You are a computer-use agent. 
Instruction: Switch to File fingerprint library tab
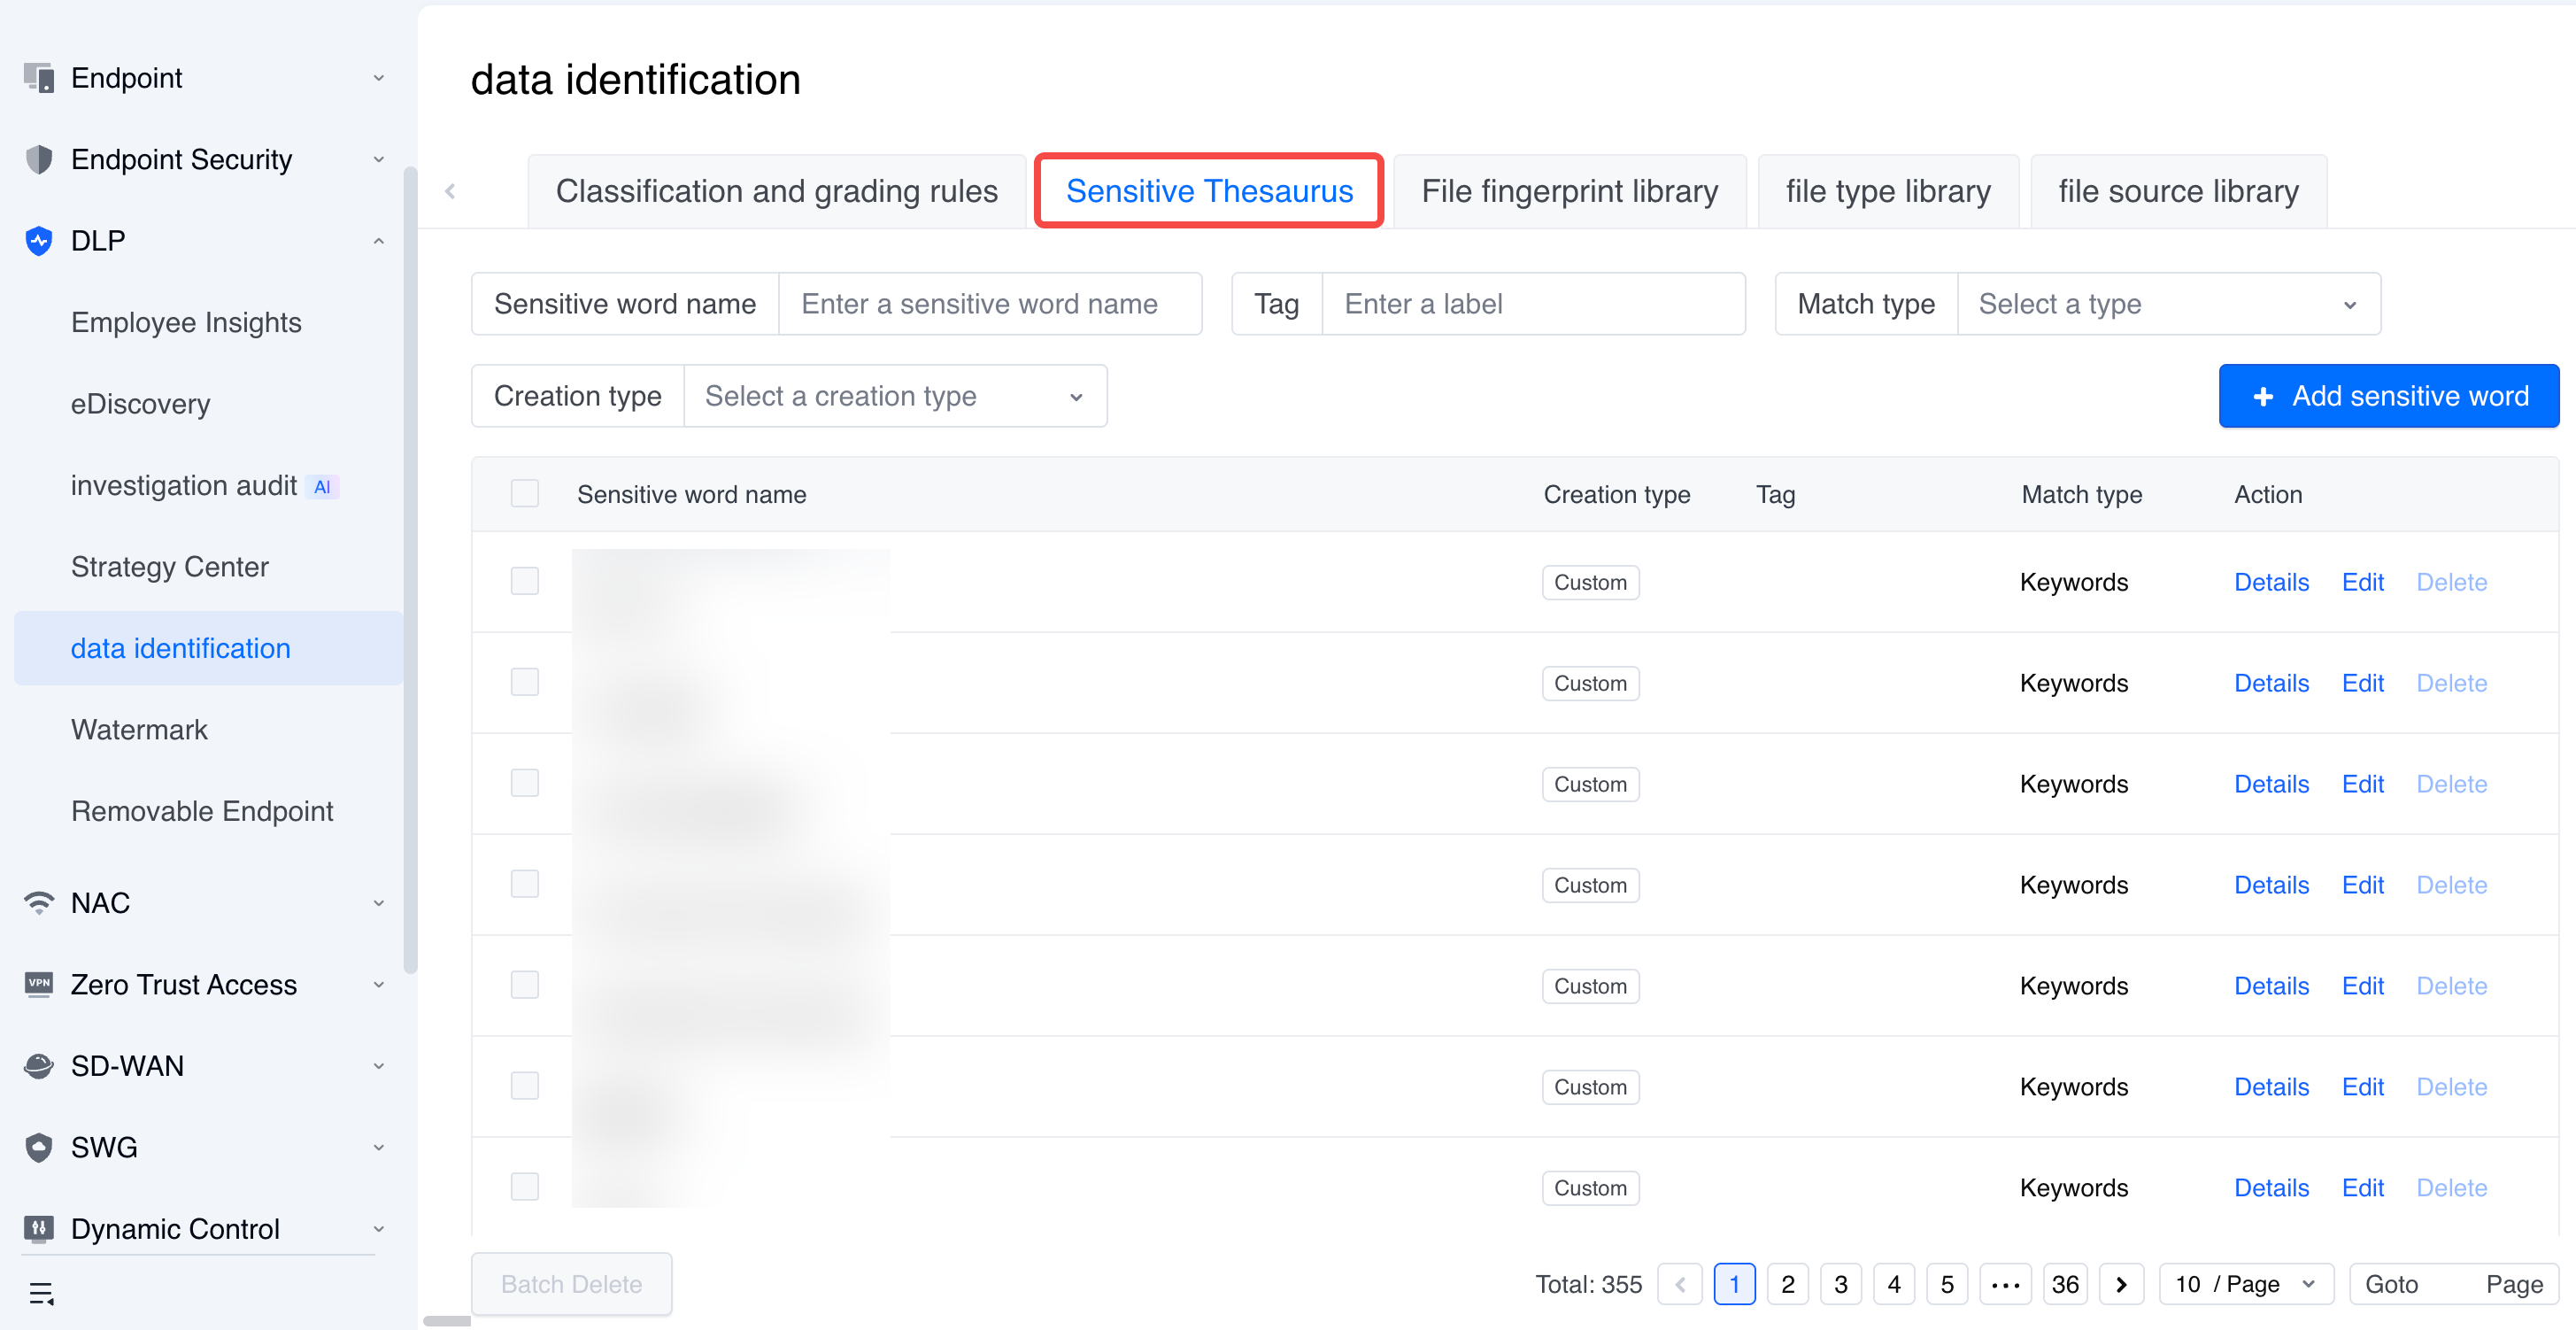(x=1569, y=191)
